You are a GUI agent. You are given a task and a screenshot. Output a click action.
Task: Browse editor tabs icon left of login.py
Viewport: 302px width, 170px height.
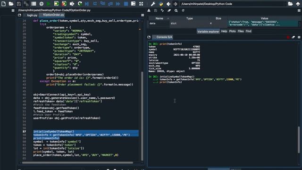(x=19, y=15)
